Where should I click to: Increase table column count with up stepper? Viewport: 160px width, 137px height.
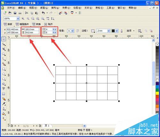(x=55, y=32)
